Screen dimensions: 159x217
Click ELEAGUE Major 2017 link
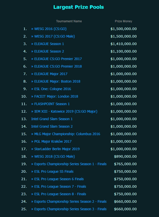(49, 74)
